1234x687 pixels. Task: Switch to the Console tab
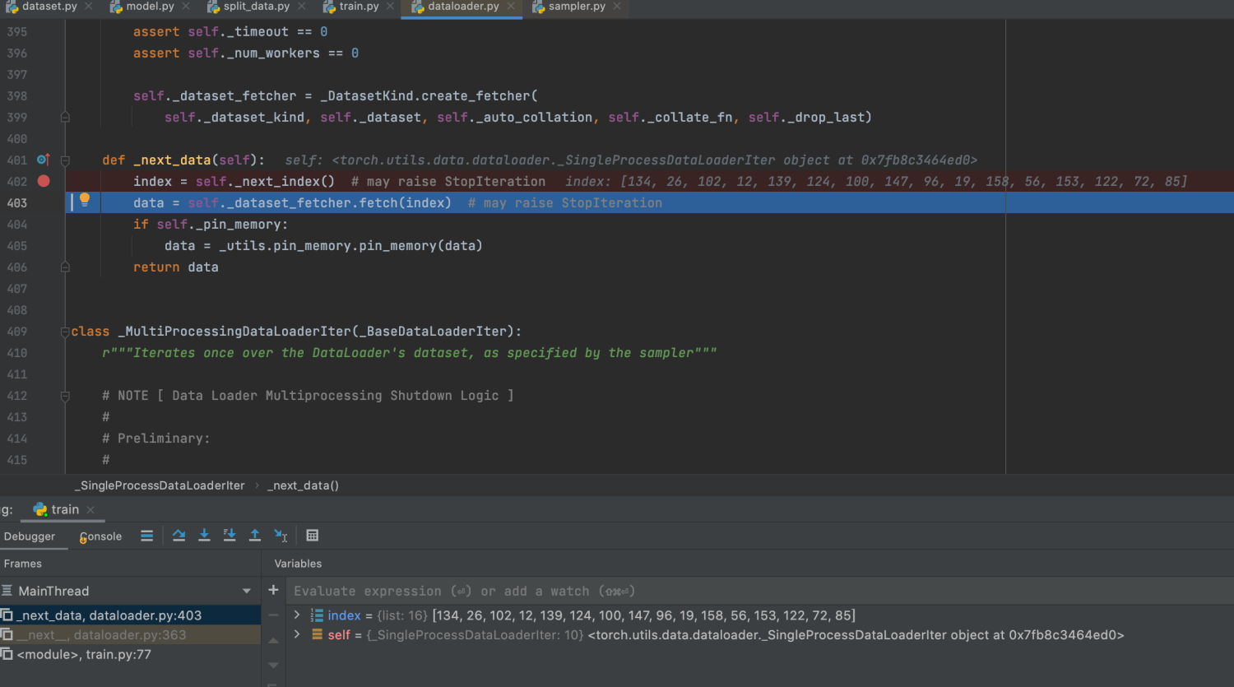click(99, 536)
